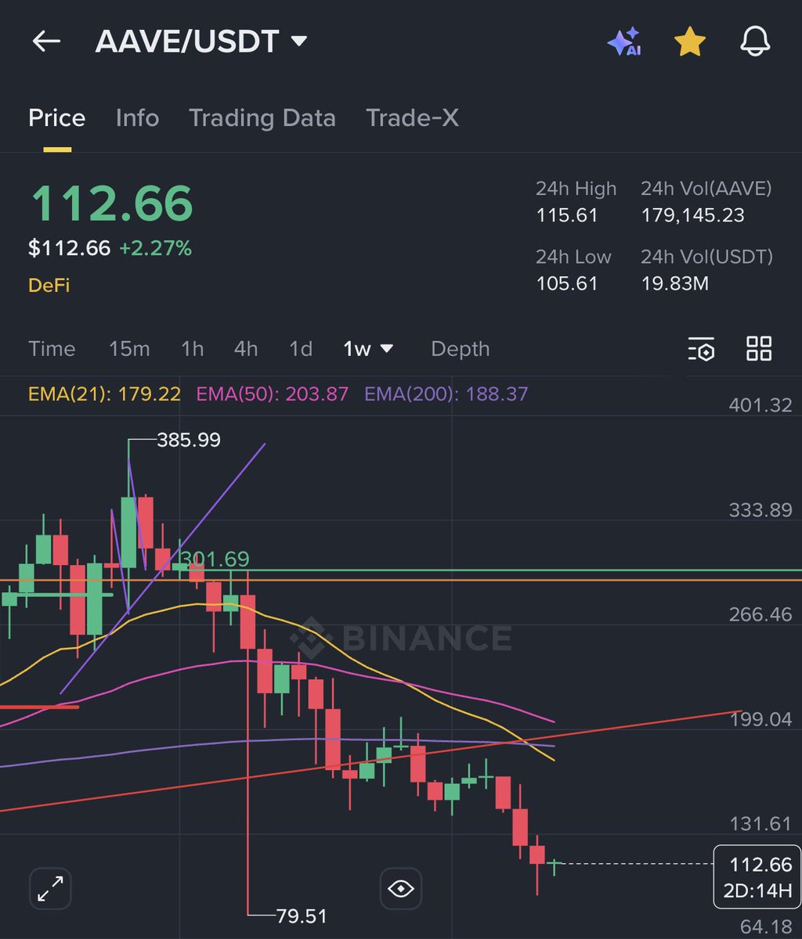Expand the 1w interval dropdown

368,349
